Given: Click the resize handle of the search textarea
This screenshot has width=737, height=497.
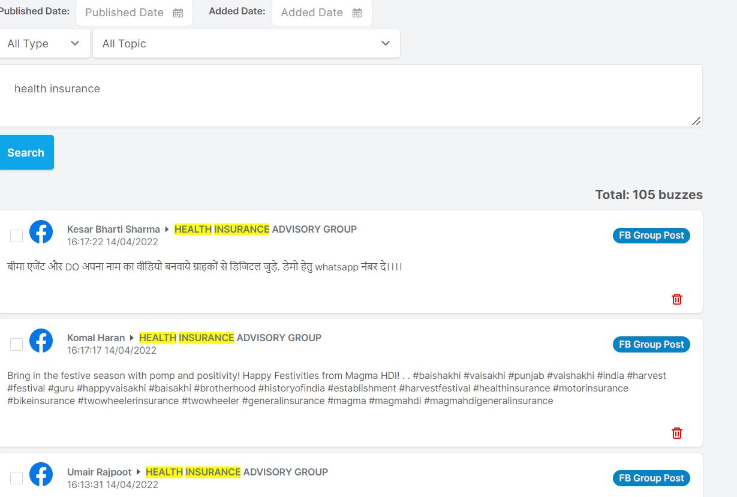Looking at the screenshot, I should pyautogui.click(x=696, y=121).
